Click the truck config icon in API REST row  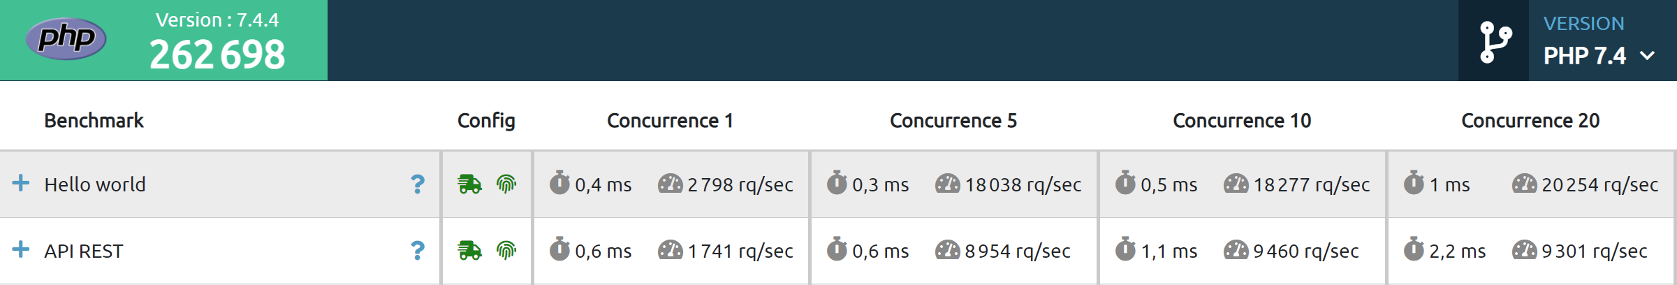(469, 251)
